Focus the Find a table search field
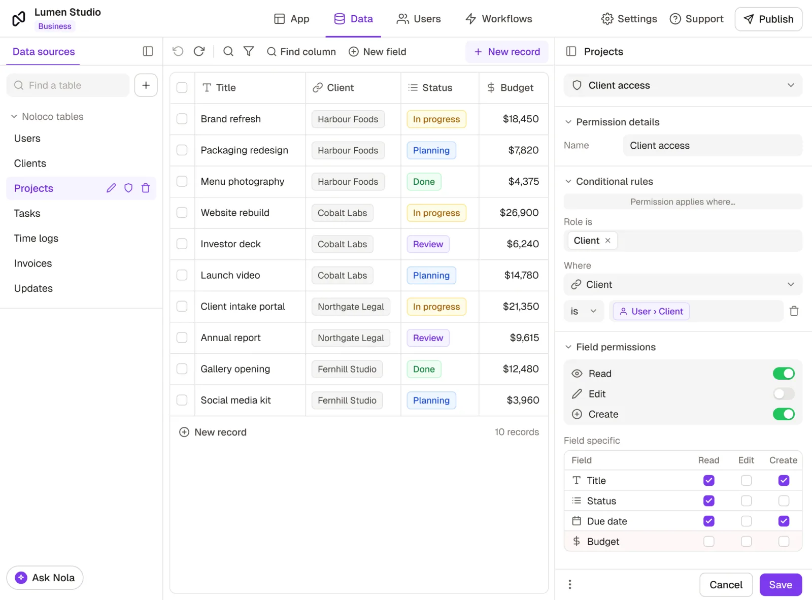This screenshot has width=812, height=600. (68, 85)
